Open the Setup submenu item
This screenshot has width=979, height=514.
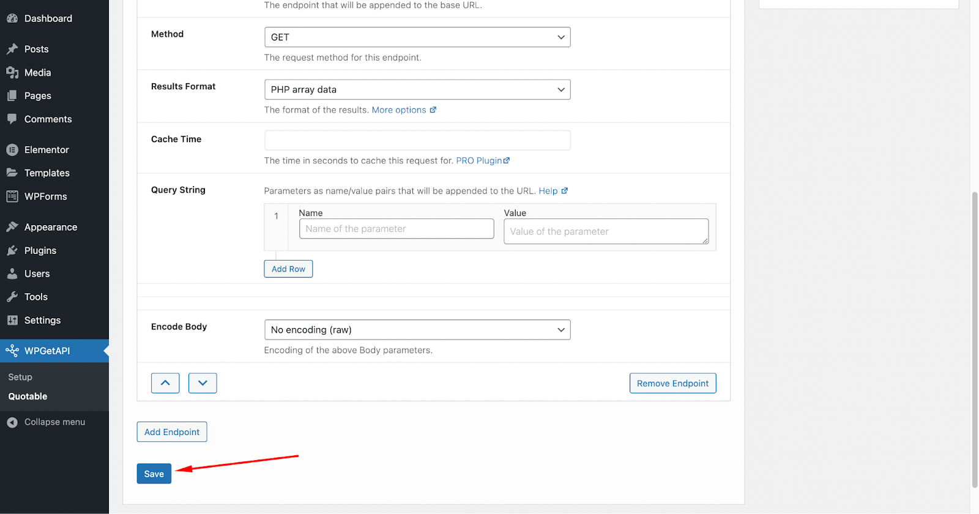click(x=20, y=377)
